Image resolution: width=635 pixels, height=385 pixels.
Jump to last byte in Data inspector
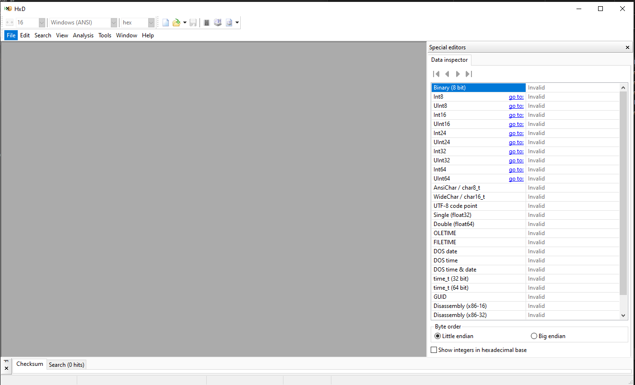click(469, 74)
